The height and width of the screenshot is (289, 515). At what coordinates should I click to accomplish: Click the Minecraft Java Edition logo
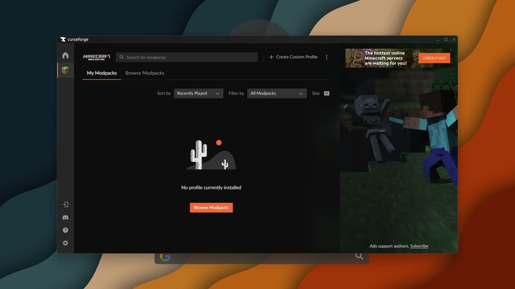[96, 57]
